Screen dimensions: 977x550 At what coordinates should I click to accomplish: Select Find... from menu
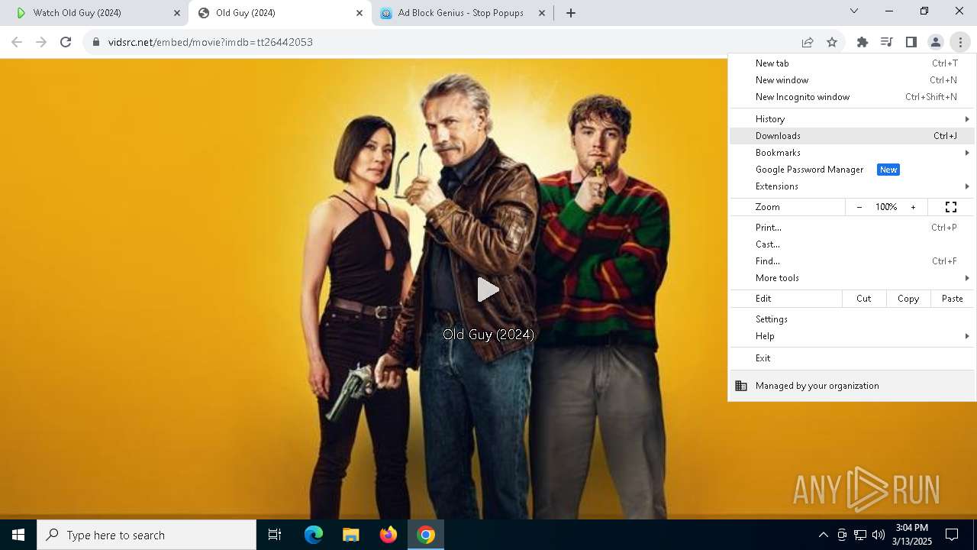click(852, 261)
